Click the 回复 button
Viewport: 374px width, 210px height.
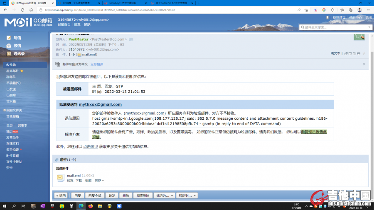point(78,196)
